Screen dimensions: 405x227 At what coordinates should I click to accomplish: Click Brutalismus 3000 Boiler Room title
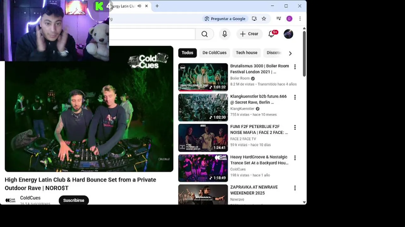tap(260, 69)
